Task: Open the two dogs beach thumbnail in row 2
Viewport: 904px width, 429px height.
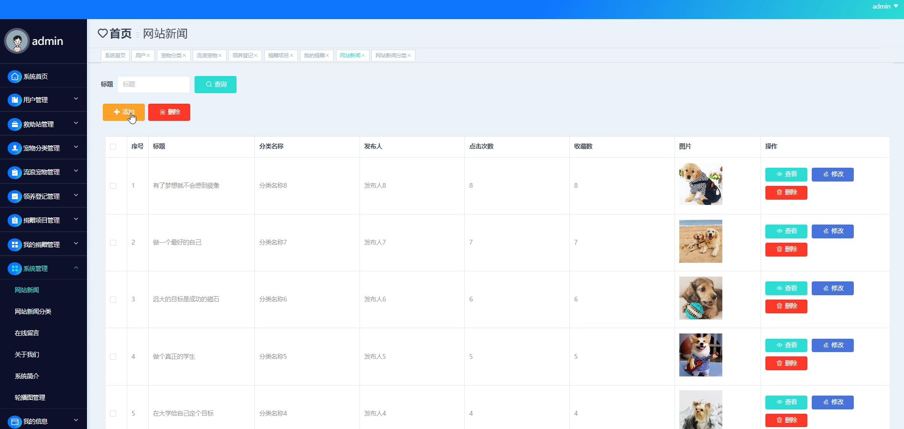Action: tap(701, 241)
